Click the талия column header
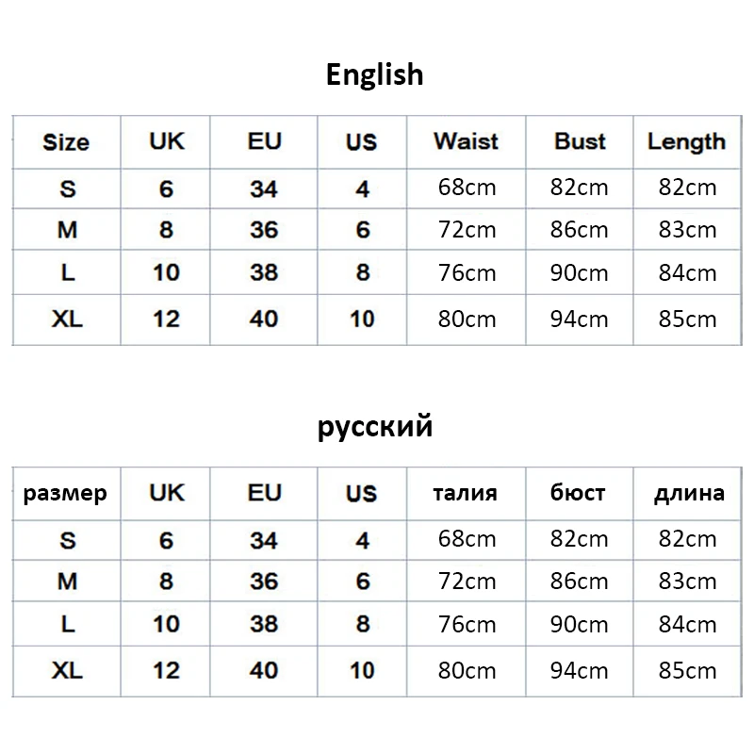 pos(465,493)
